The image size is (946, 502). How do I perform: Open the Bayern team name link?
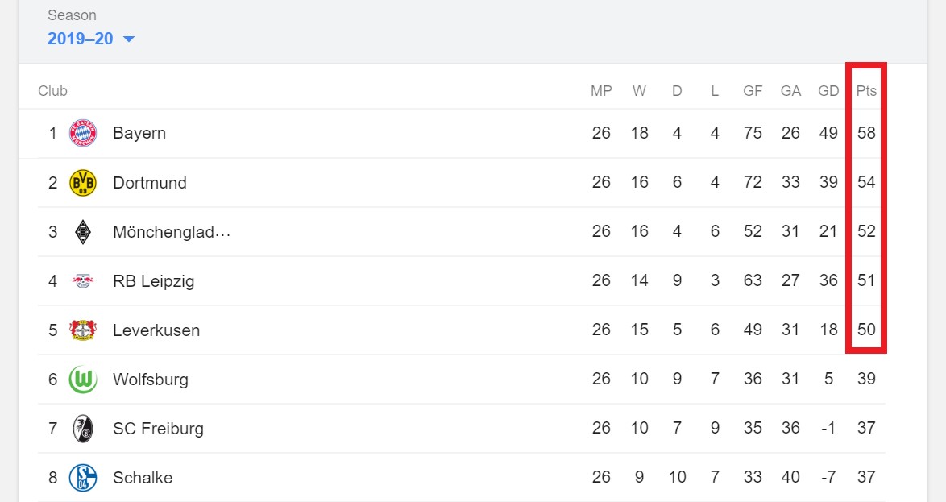pyautogui.click(x=139, y=133)
